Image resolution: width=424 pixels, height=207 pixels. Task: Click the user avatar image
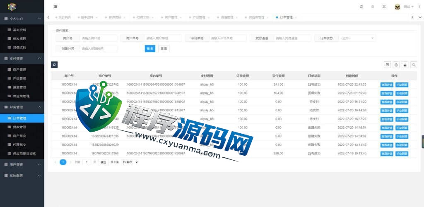pos(397,7)
